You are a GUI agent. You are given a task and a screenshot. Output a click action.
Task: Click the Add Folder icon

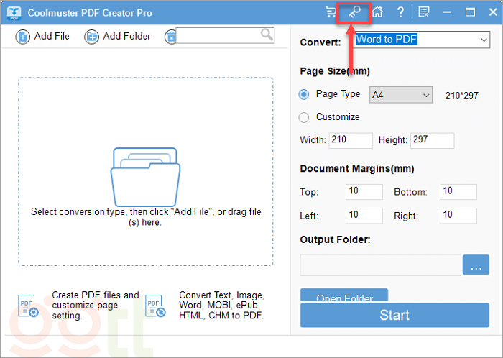point(92,37)
